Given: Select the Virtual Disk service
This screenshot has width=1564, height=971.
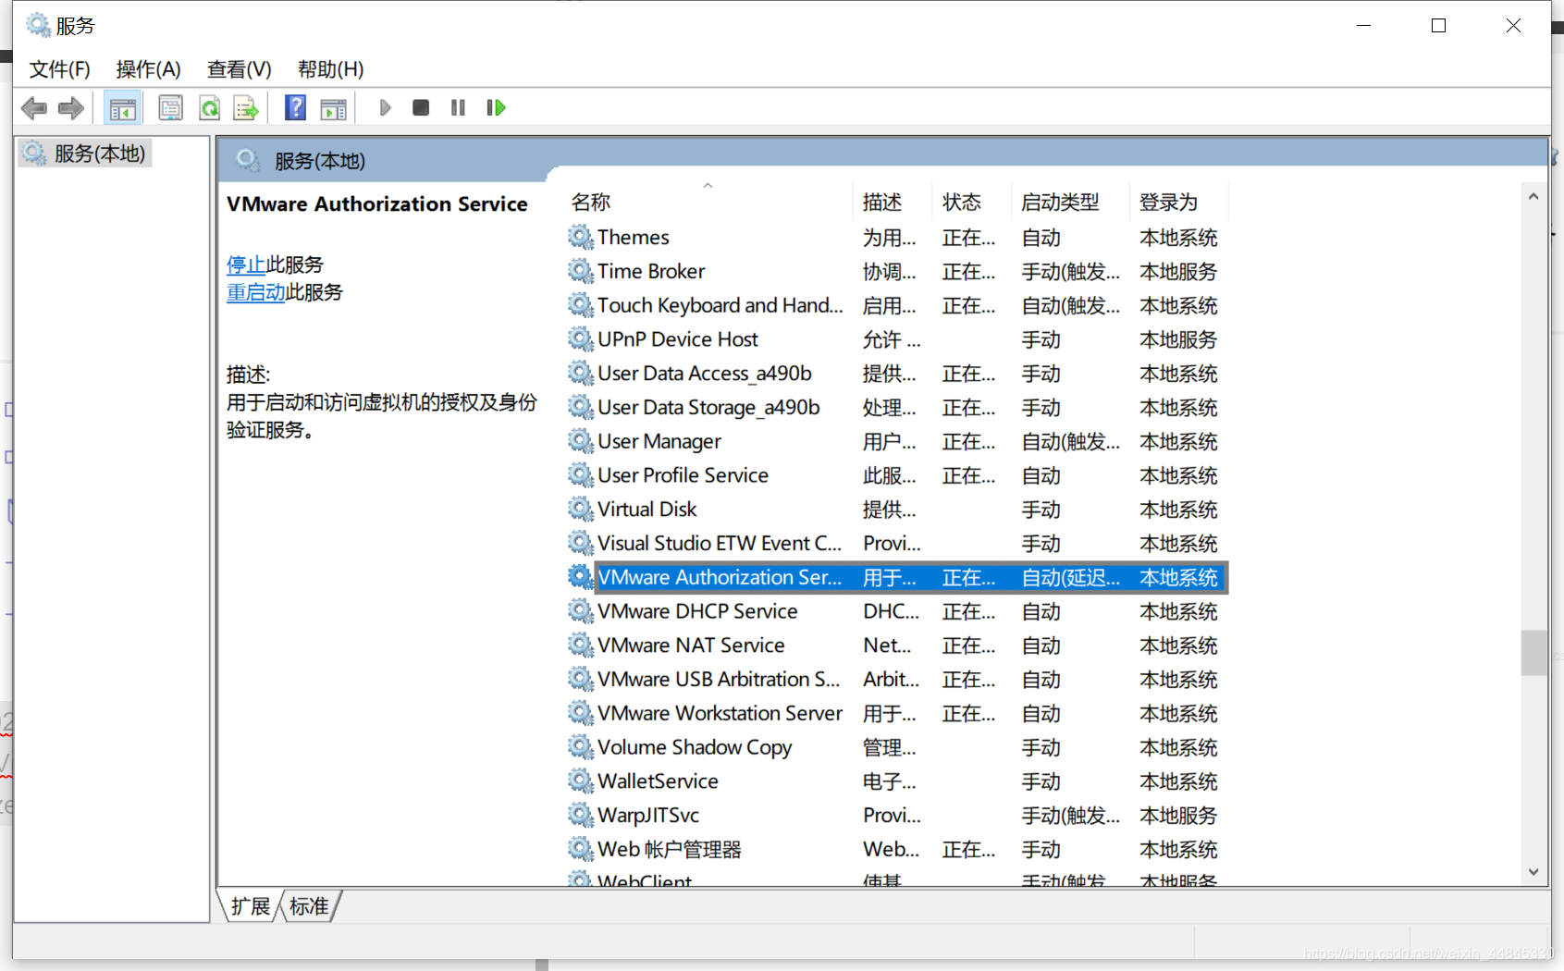Looking at the screenshot, I should click(x=897, y=510).
